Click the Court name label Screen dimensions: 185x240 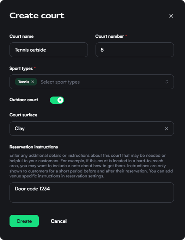coord(22,36)
